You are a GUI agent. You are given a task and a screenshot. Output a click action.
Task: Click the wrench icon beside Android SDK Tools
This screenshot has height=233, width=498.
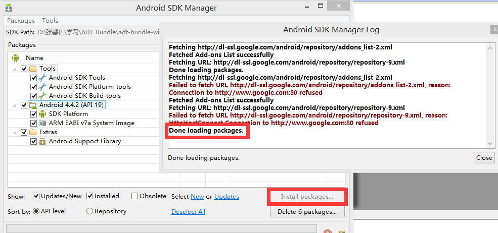click(x=42, y=78)
